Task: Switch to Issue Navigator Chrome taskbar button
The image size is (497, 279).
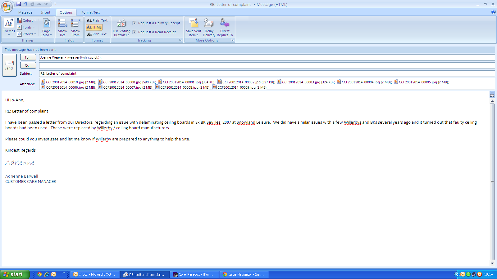Action: [x=244, y=274]
